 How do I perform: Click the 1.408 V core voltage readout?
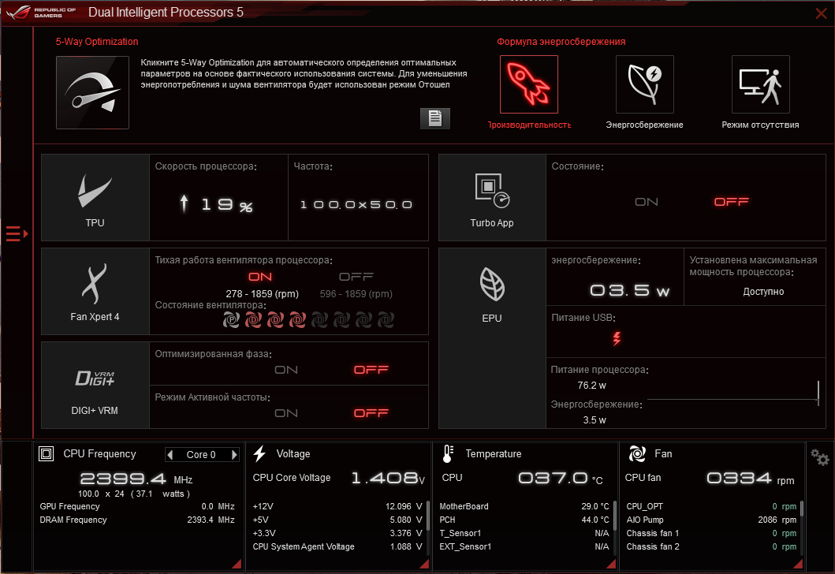tap(388, 478)
